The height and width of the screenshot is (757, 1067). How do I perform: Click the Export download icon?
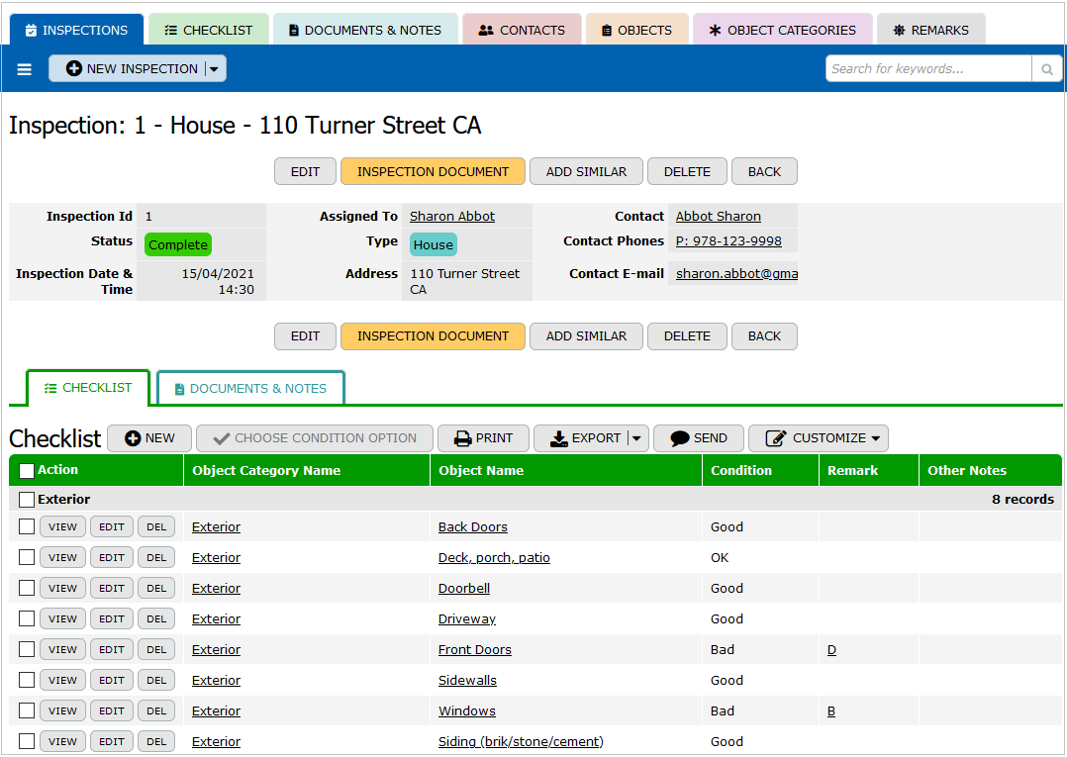558,438
